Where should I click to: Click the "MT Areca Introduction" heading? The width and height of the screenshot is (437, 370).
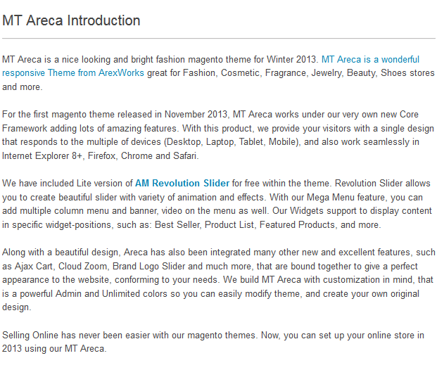(71, 20)
